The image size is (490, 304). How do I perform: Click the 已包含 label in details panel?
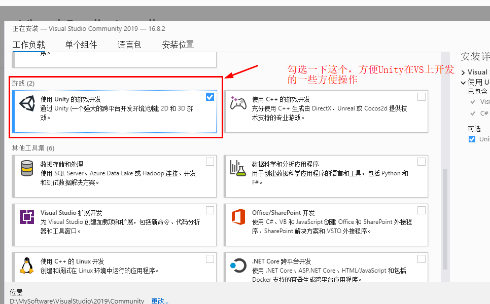(477, 91)
